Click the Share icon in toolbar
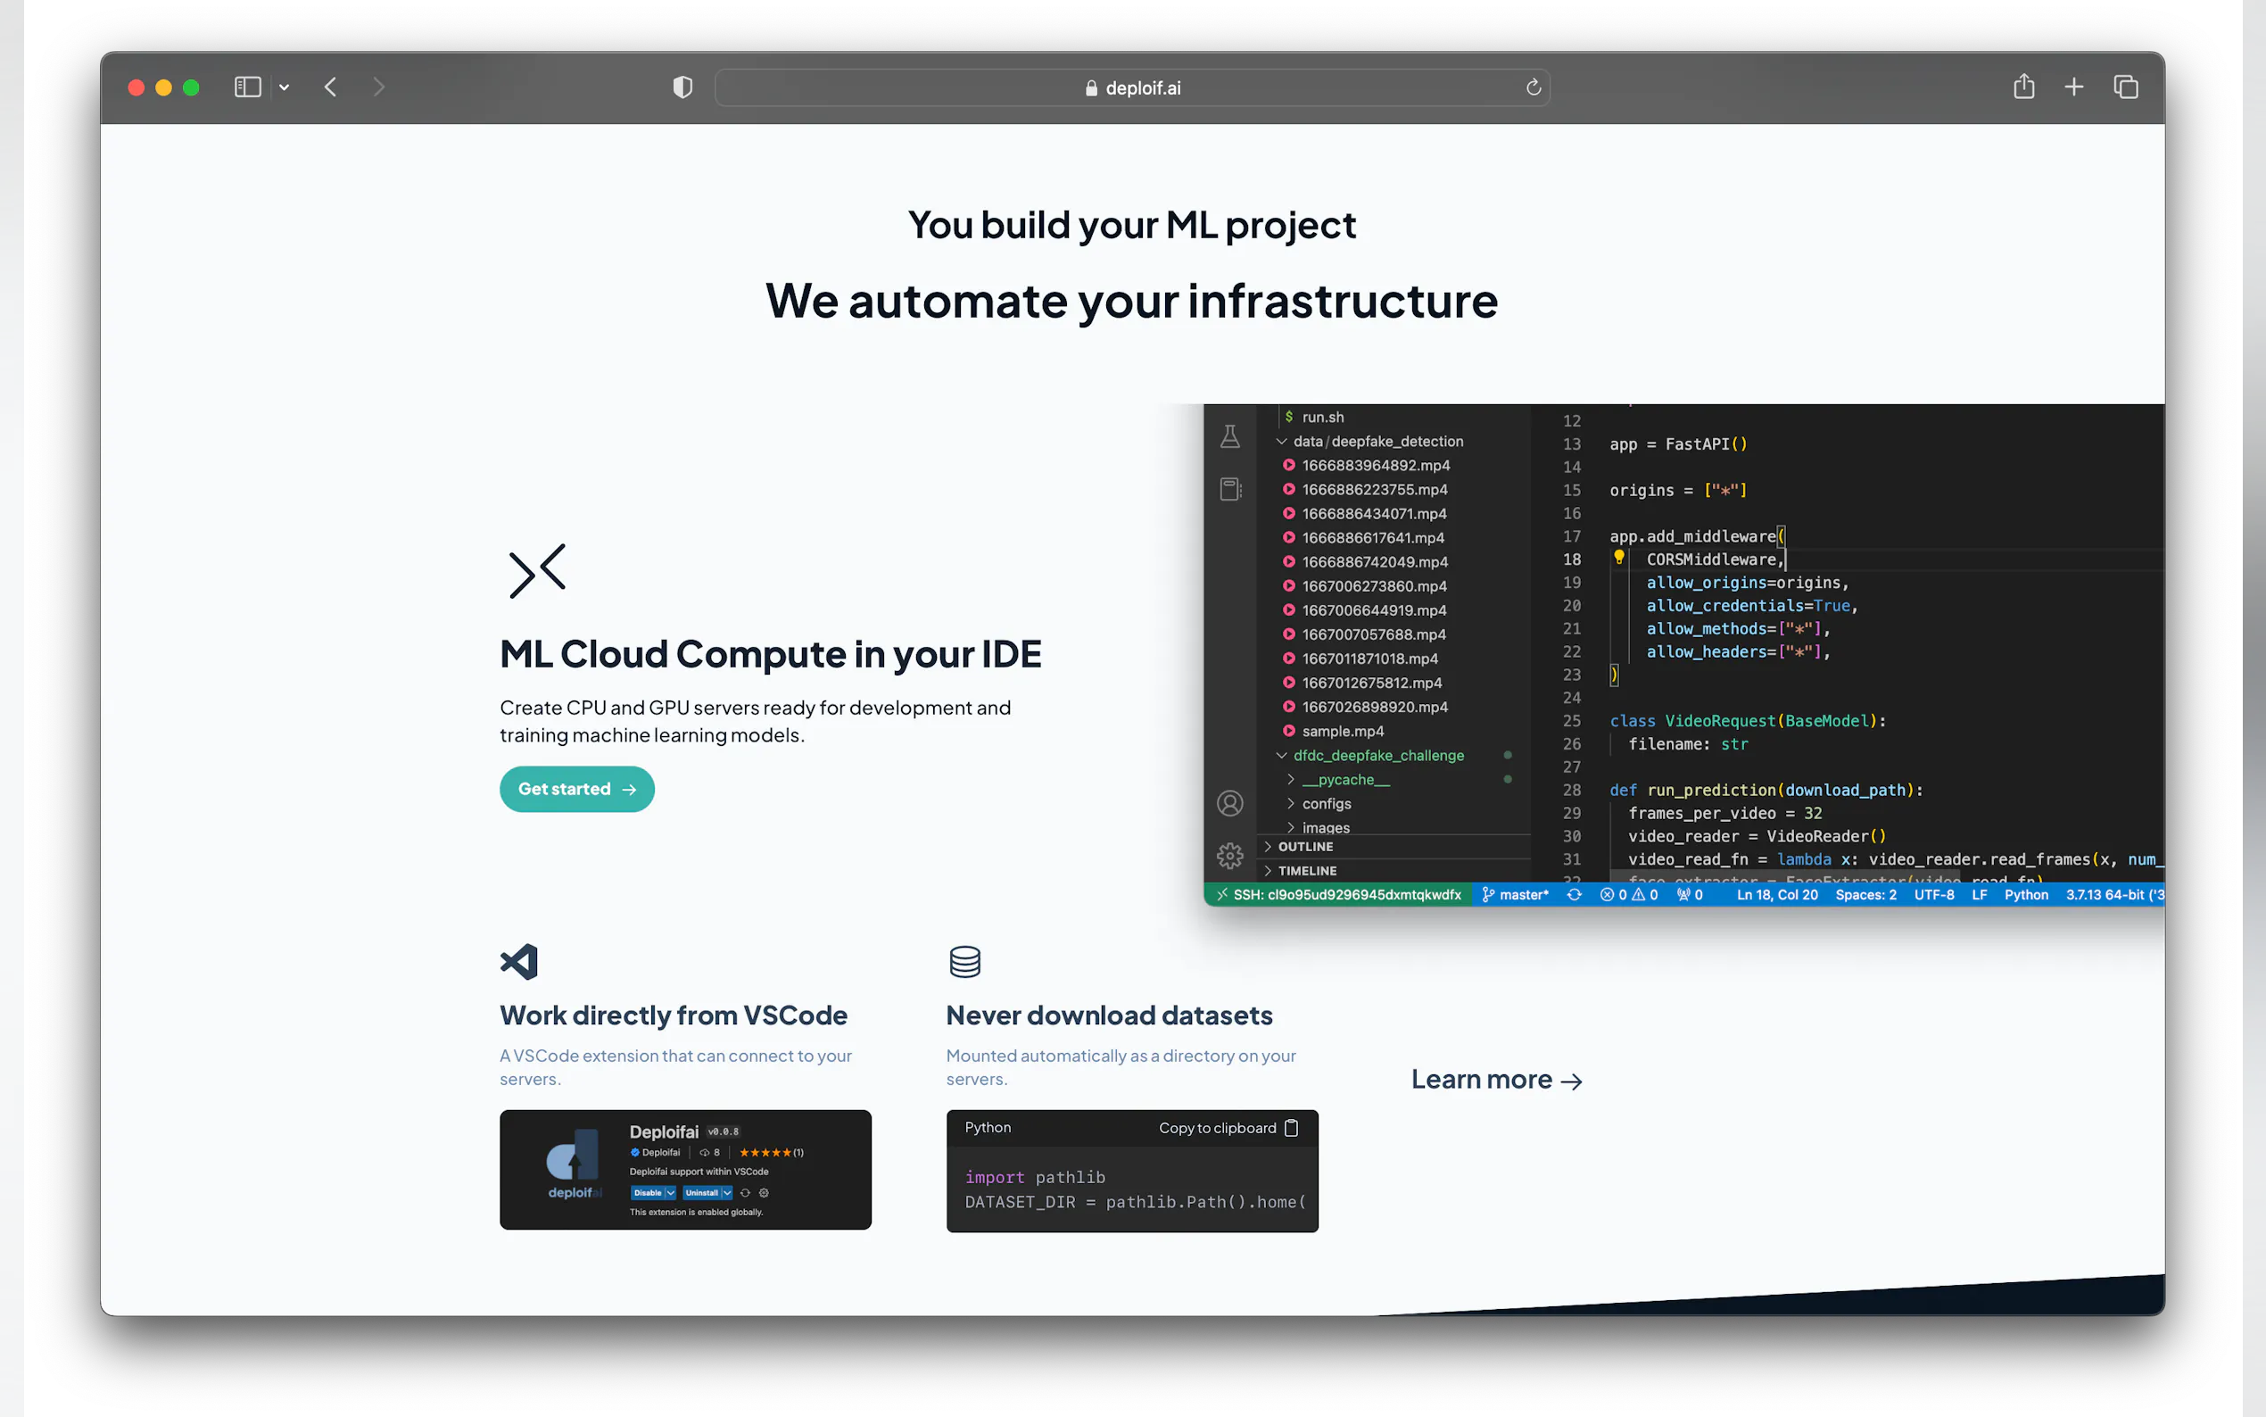The height and width of the screenshot is (1417, 2266). point(2023,87)
